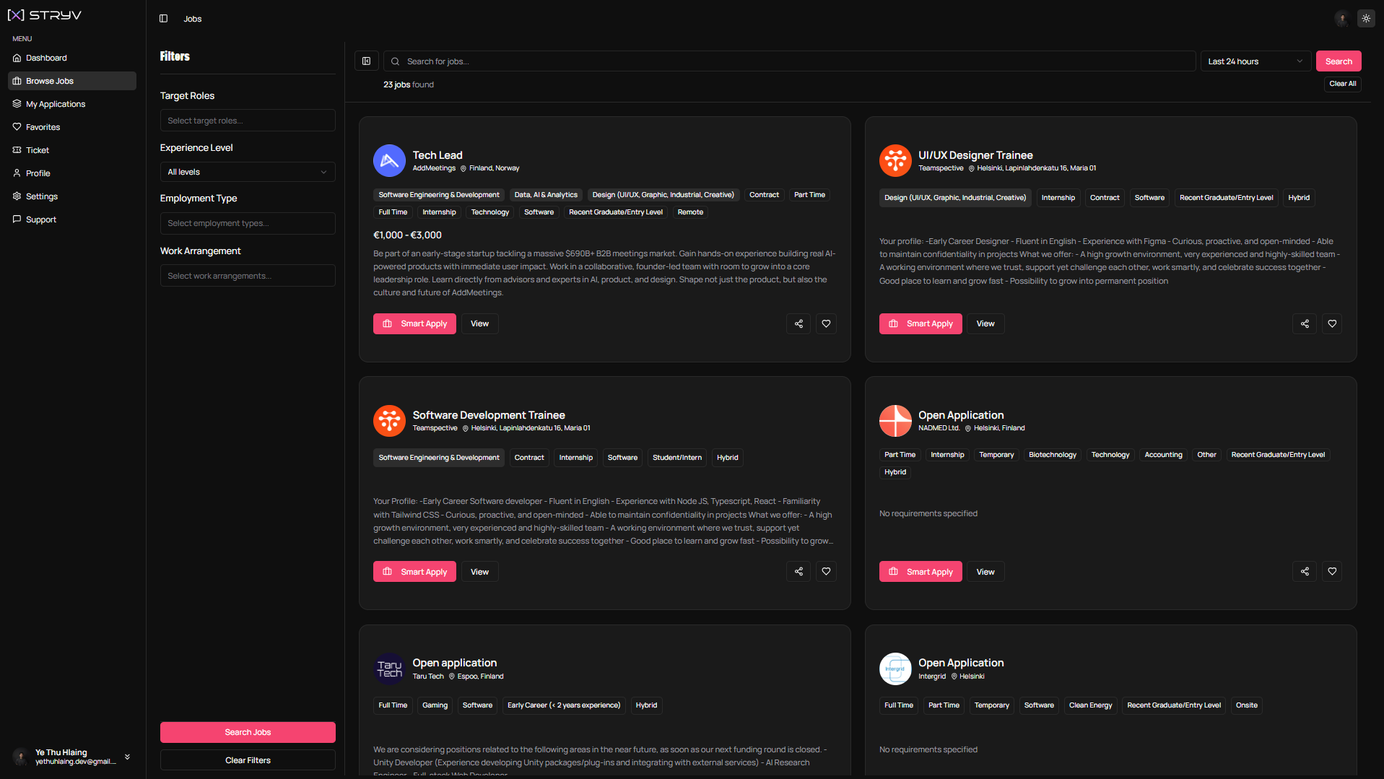Screen dimensions: 1384x779
Task: Open Profile in the sidebar
Action: pyautogui.click(x=72, y=173)
